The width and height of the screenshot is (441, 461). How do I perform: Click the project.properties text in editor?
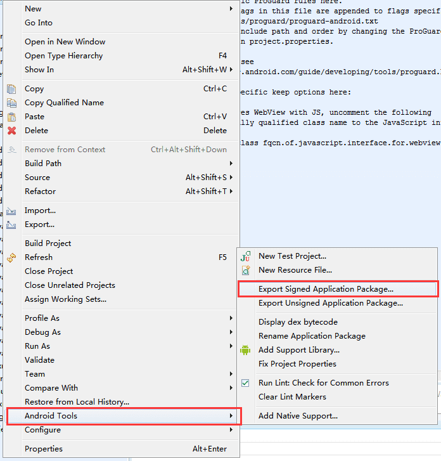pos(291,41)
